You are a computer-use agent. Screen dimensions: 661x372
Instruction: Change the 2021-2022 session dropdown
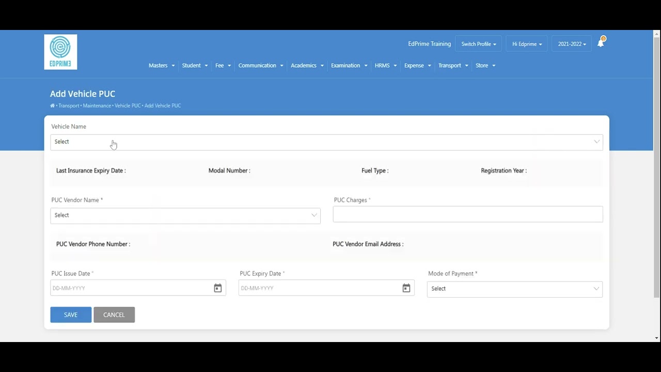[x=572, y=44]
